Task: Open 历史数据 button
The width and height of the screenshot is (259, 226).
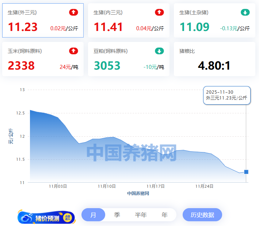Action: (202, 215)
